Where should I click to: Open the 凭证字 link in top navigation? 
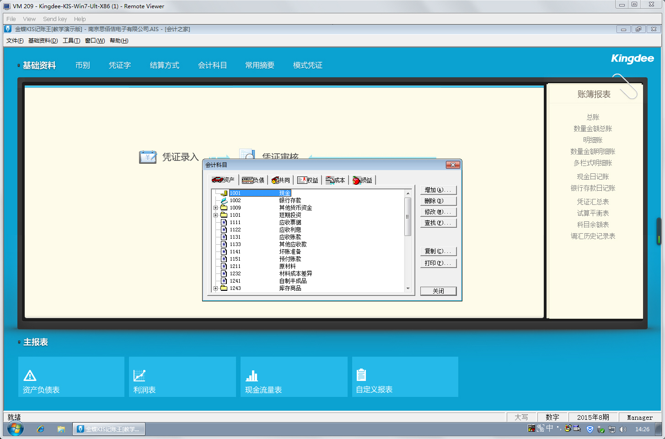(120, 65)
